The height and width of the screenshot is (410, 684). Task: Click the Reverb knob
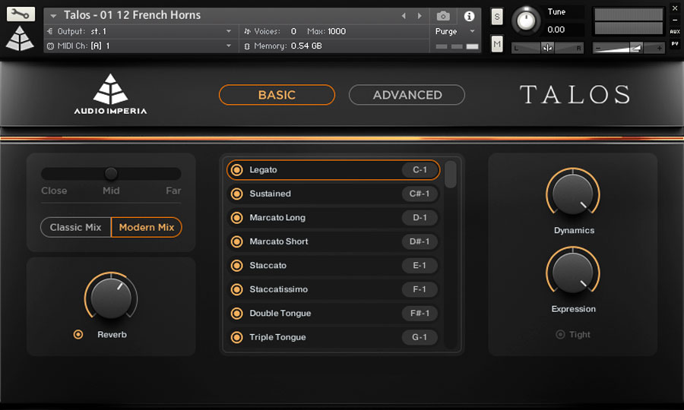[x=111, y=298]
